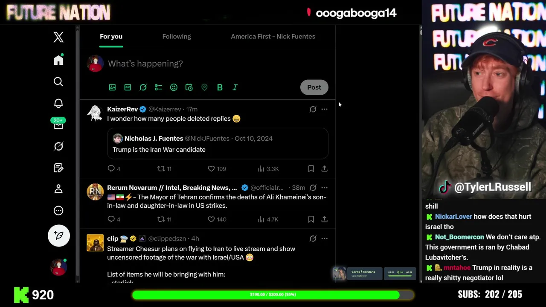Click Grok explain icon on clip post
The width and height of the screenshot is (546, 307).
[313, 238]
